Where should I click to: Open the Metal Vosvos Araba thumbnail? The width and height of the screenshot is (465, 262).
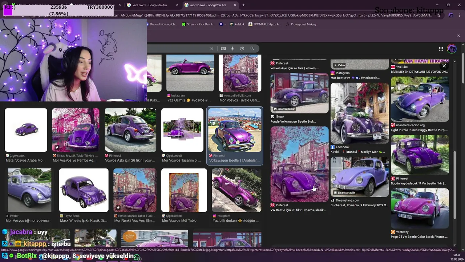26,130
